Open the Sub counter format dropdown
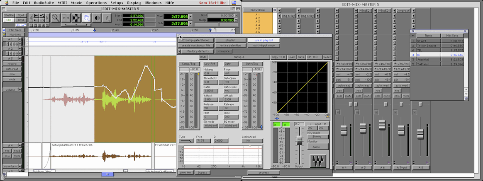Image resolution: width=483 pixels, height=181 pixels. pyautogui.click(x=190, y=24)
